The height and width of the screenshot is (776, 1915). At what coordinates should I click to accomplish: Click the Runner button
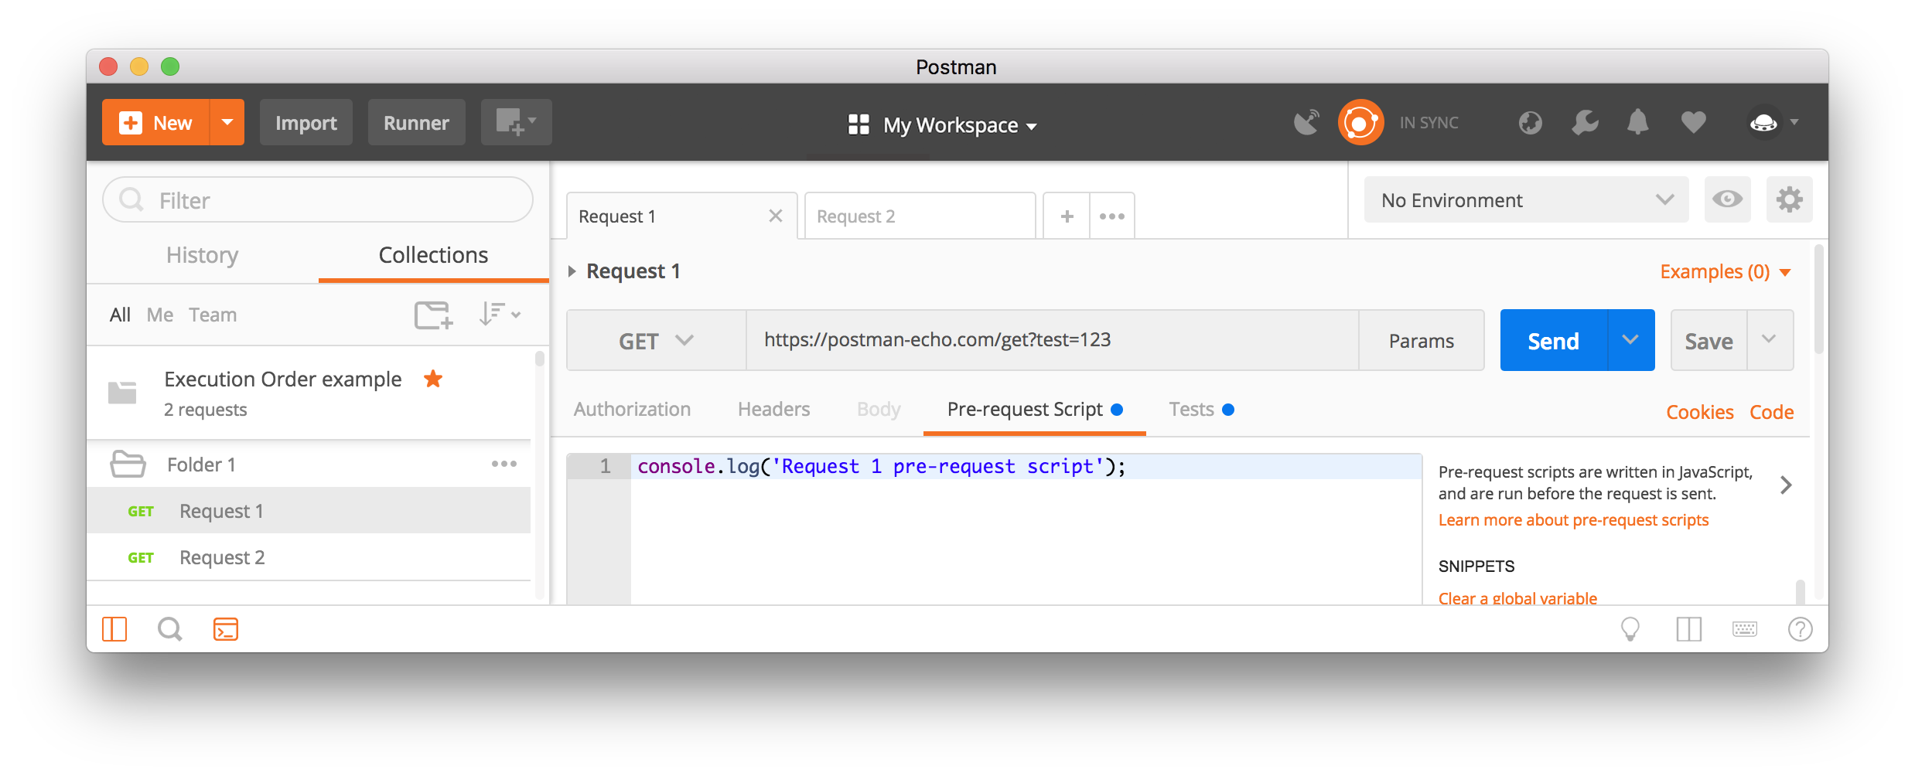click(416, 122)
